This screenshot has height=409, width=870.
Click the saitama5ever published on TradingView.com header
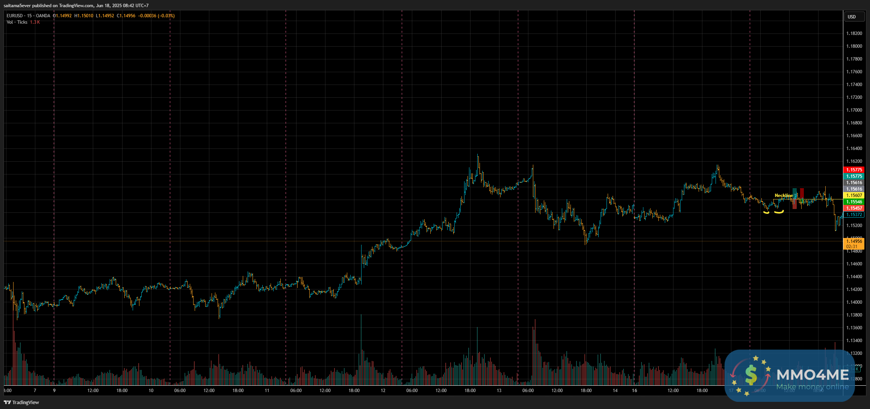coord(76,6)
